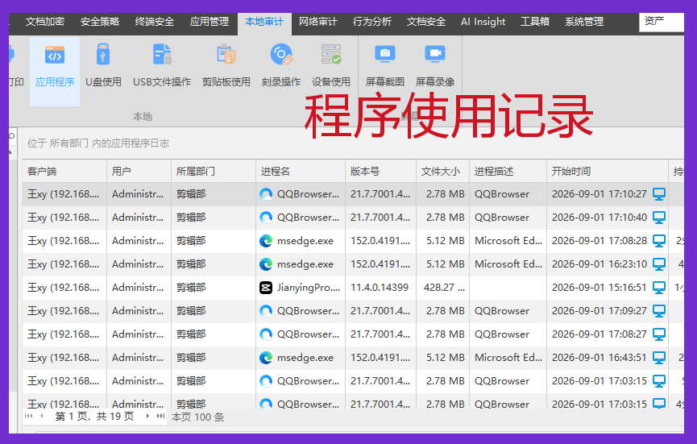Click monitor icon for 15:16:51 row
Screen dimensions: 697x444
[x=659, y=288]
